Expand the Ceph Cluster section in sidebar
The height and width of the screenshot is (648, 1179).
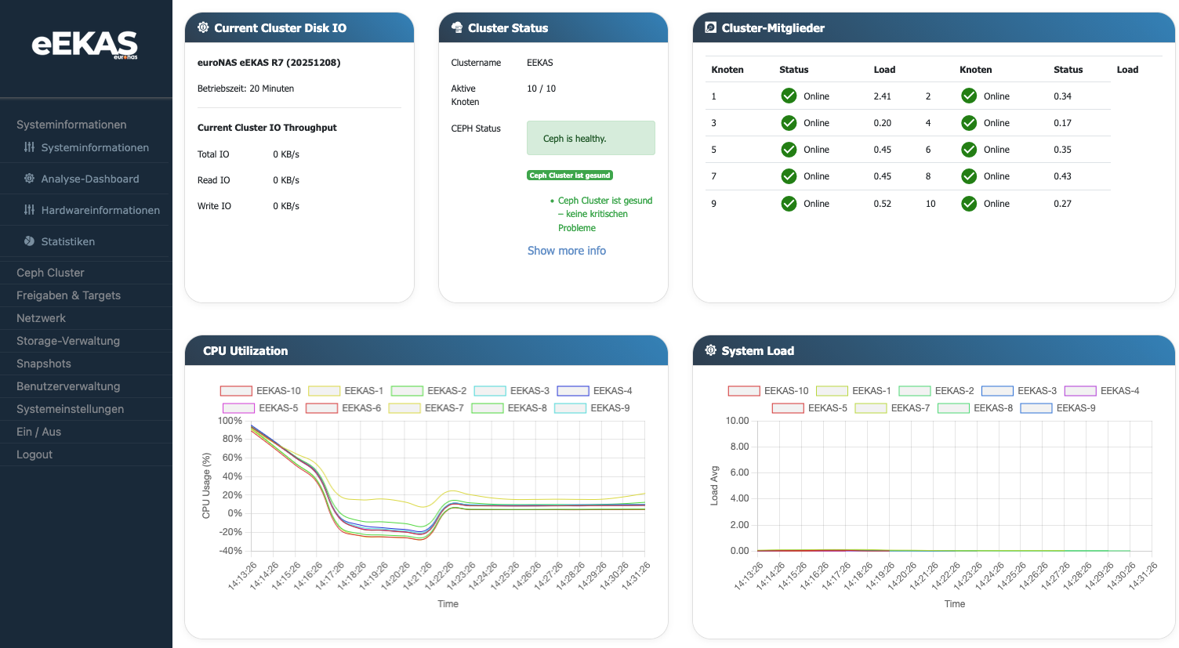click(x=49, y=273)
